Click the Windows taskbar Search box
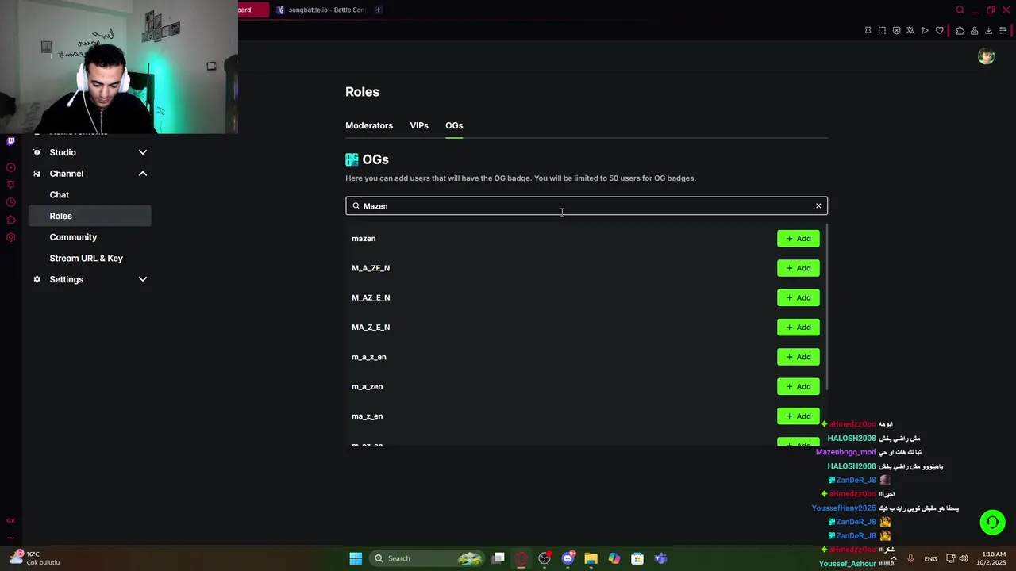 (x=426, y=558)
